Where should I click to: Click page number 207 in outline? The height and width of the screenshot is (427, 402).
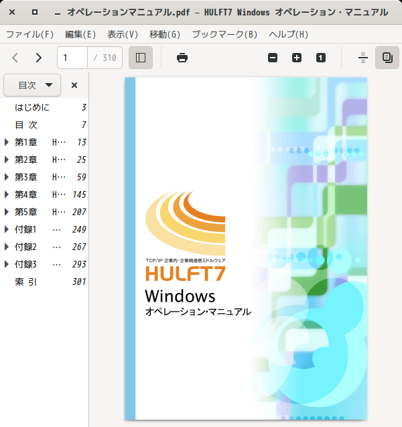(x=79, y=212)
